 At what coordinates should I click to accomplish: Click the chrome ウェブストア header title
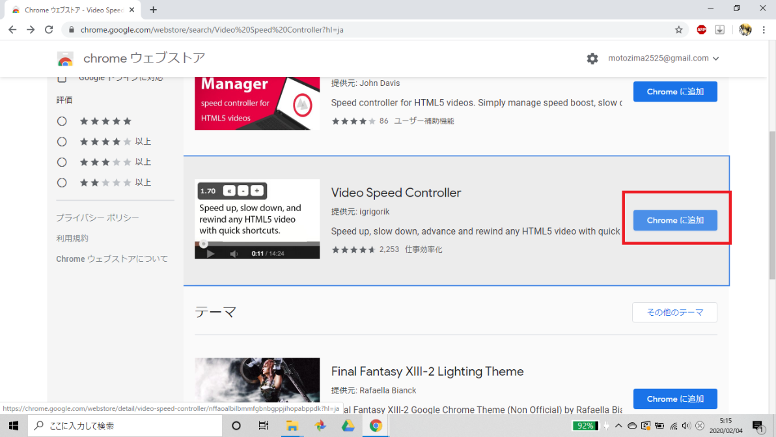pyautogui.click(x=144, y=59)
